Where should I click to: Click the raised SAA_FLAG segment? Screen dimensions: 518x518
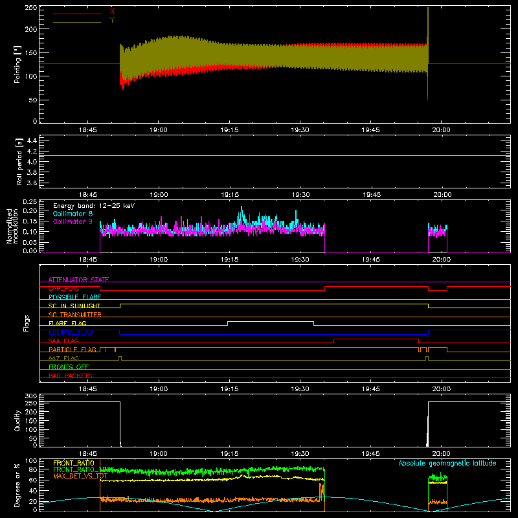pos(376,339)
